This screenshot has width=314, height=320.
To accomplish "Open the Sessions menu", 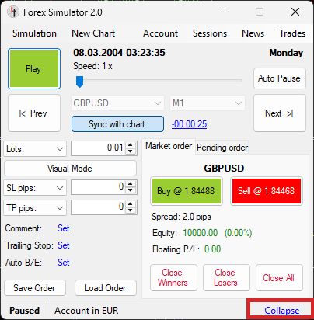I will coord(210,33).
